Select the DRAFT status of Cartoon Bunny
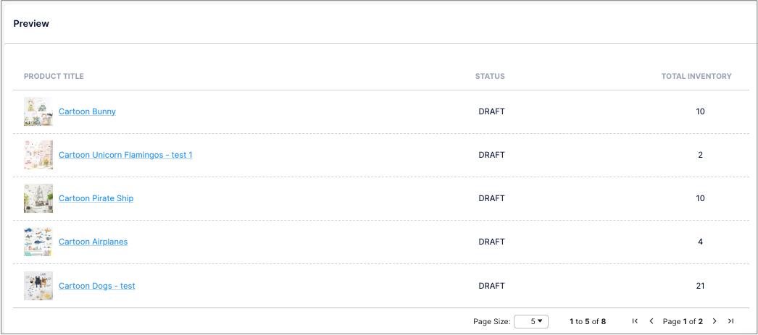The height and width of the screenshot is (335, 758). (491, 111)
